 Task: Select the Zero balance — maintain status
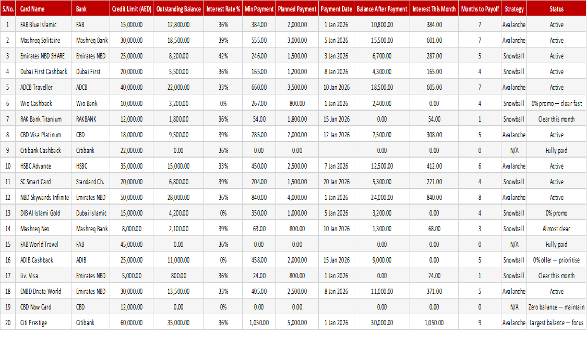pos(556,307)
